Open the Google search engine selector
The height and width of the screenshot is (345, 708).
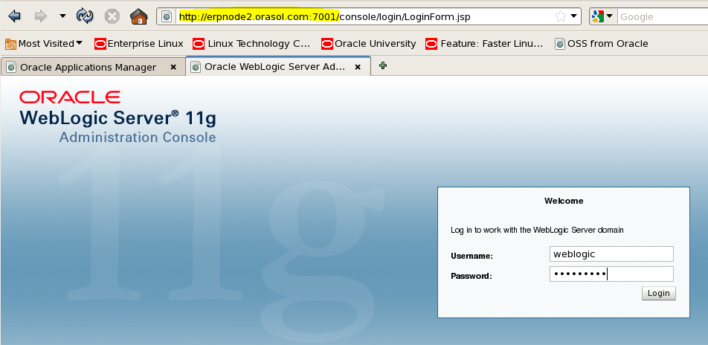pos(602,16)
